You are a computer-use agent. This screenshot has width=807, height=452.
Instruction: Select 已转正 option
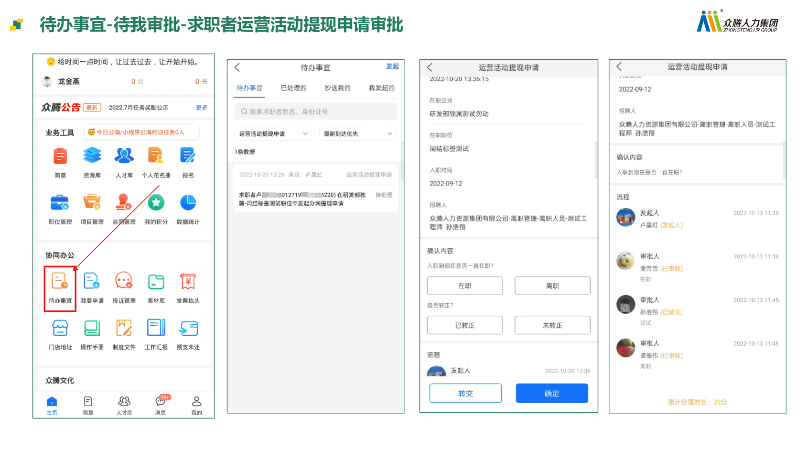465,325
